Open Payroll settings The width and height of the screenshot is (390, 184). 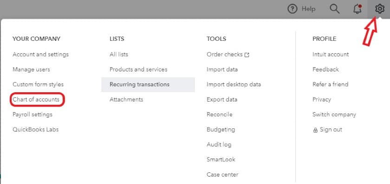32,114
